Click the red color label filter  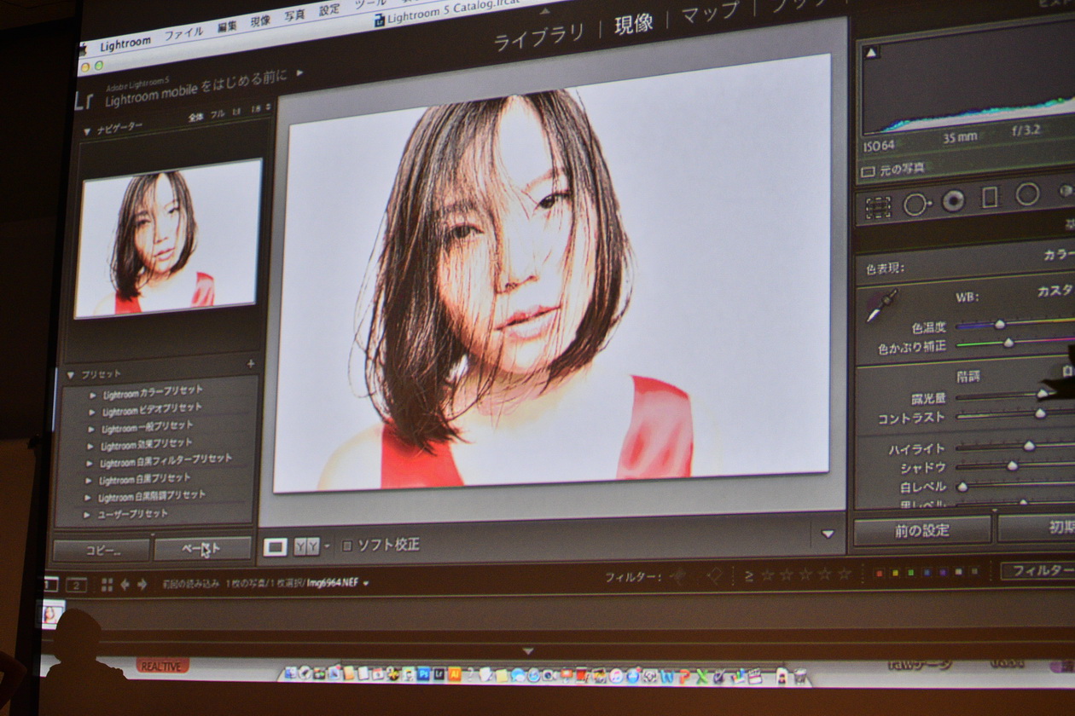pyautogui.click(x=880, y=573)
